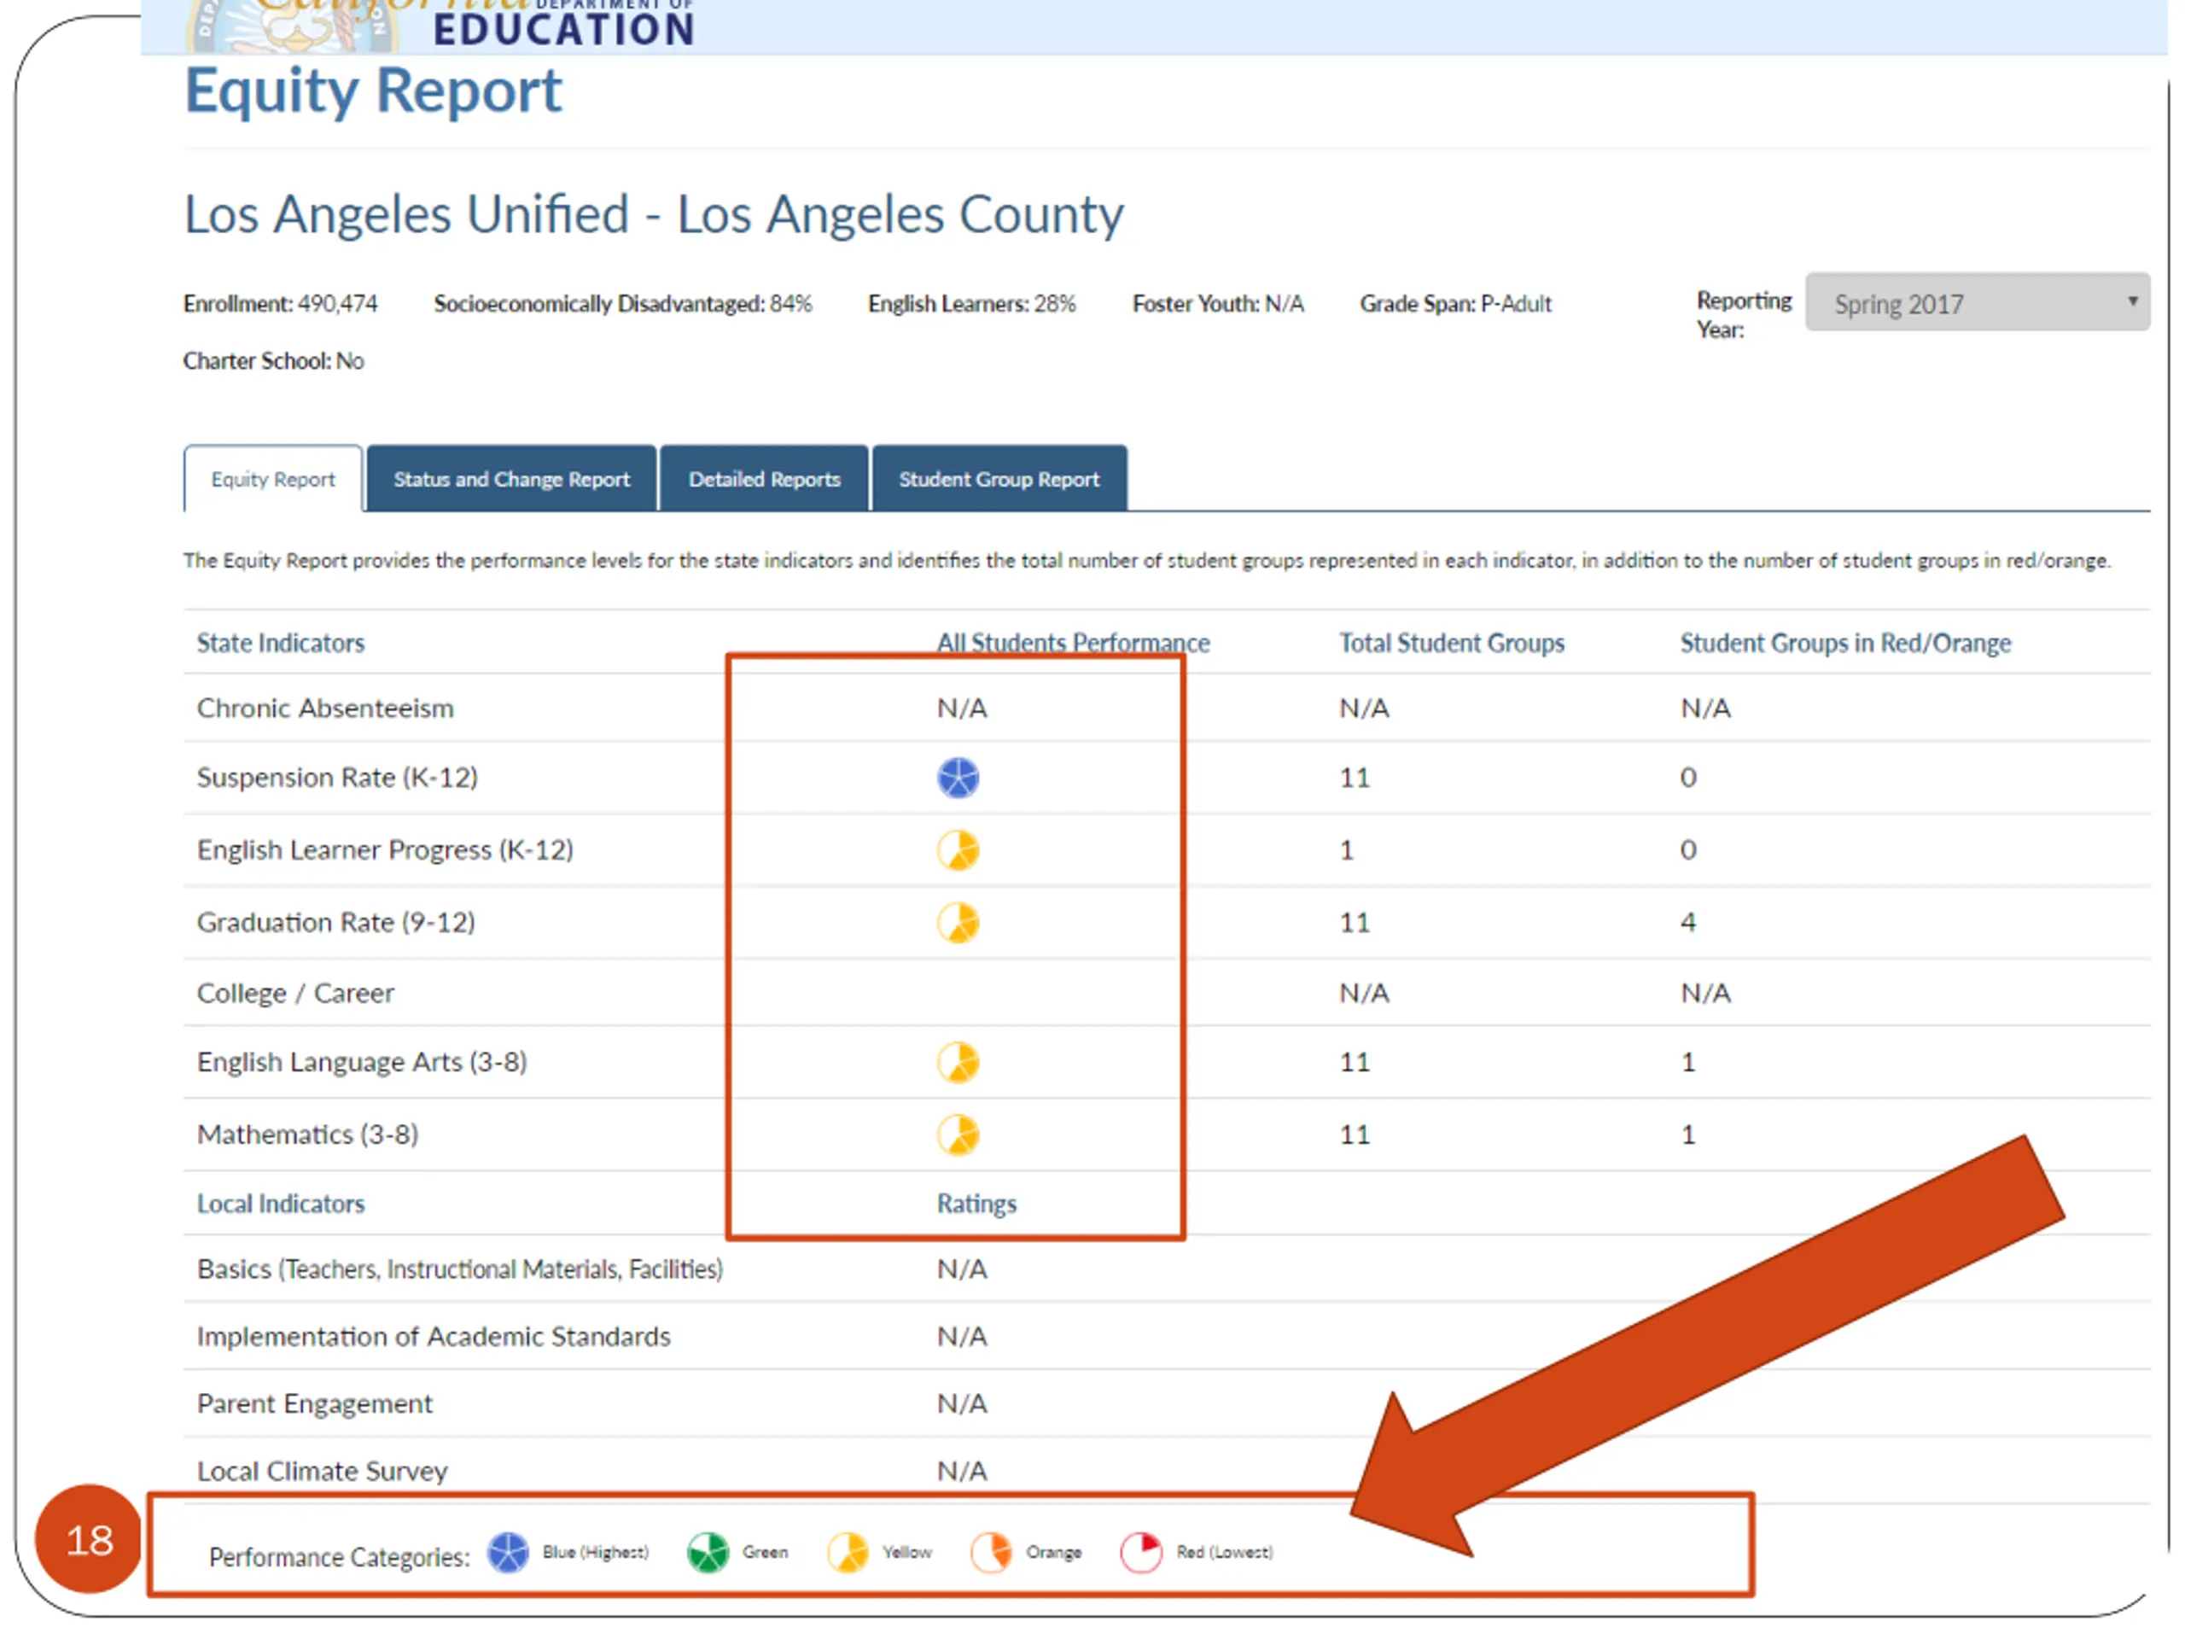This screenshot has height=1639, width=2185.
Task: Click the Red (Lowest) legend icon
Action: point(1140,1552)
